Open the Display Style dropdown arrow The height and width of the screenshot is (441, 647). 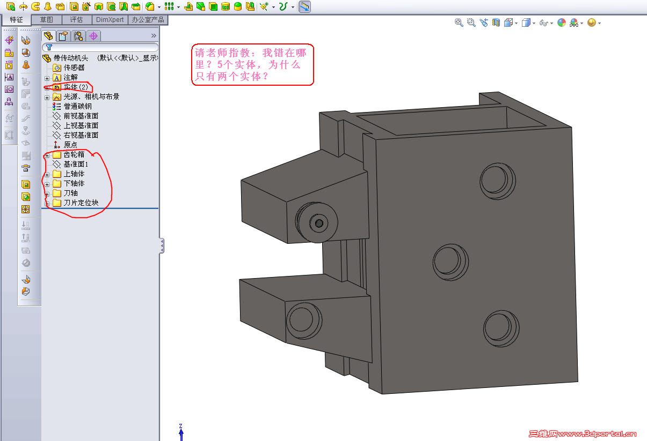534,23
